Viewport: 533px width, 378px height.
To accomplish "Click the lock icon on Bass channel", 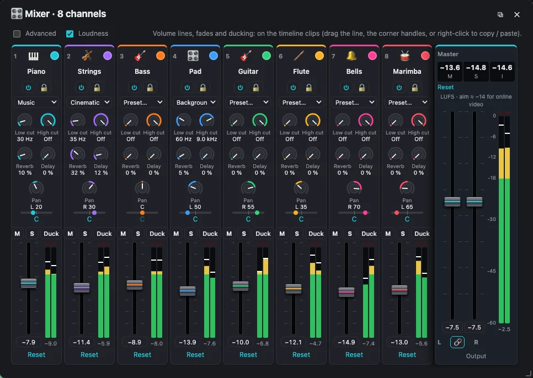I will [x=150, y=88].
